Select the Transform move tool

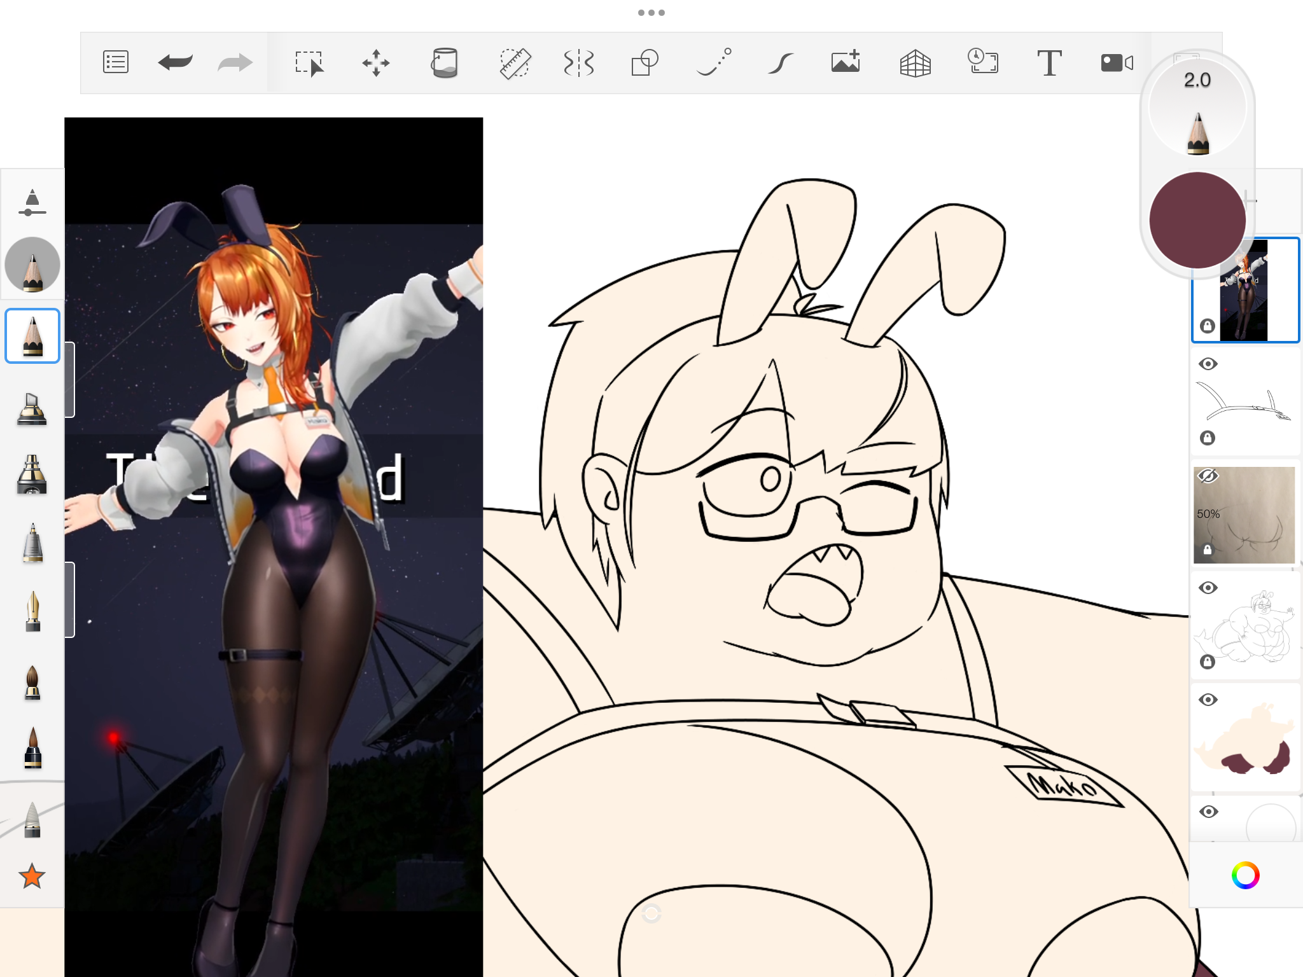click(376, 62)
